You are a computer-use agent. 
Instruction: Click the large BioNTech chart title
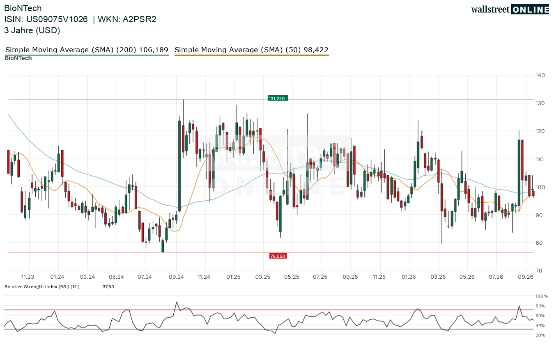[x=23, y=8]
